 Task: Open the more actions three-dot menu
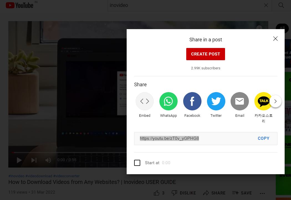[x=262, y=194]
